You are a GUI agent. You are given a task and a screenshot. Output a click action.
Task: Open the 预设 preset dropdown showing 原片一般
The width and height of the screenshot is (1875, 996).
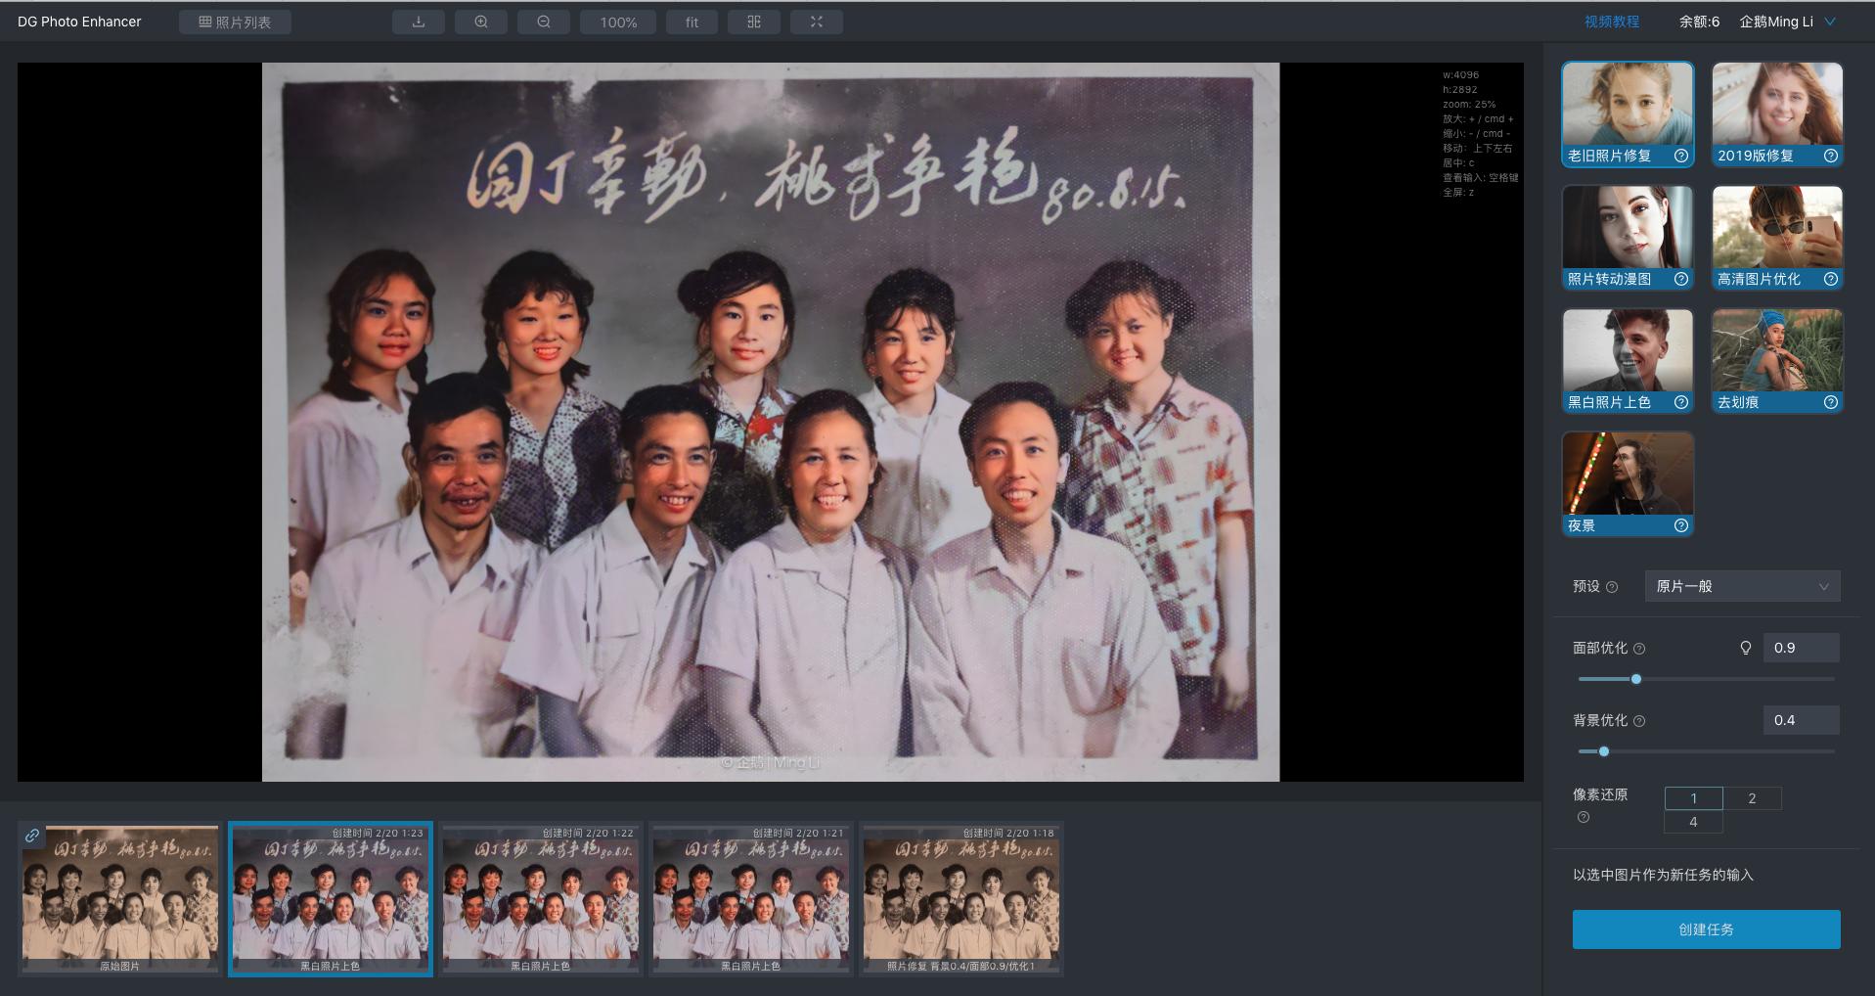point(1741,586)
